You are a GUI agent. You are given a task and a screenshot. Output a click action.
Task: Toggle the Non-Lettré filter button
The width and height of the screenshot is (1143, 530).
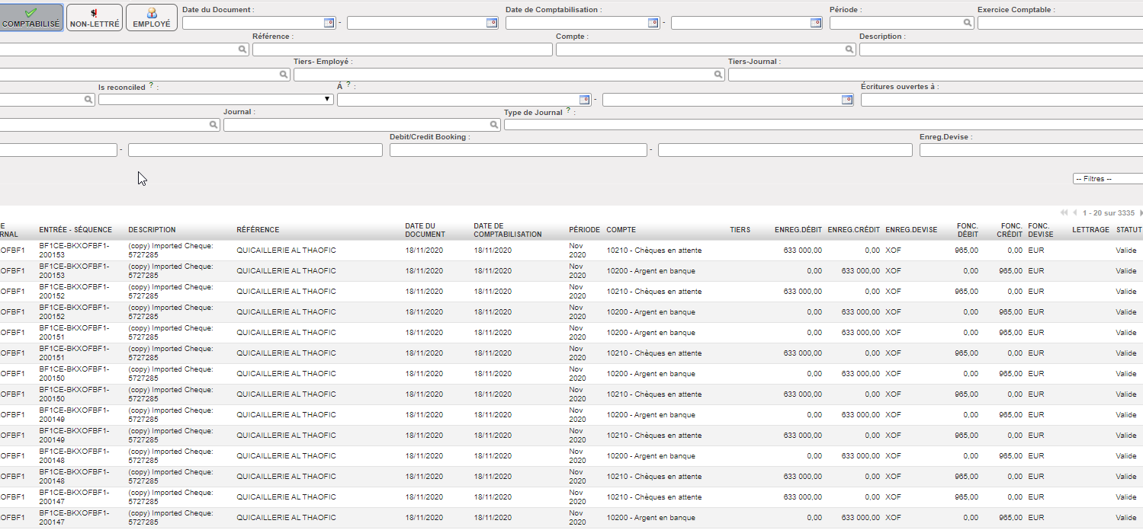click(94, 18)
